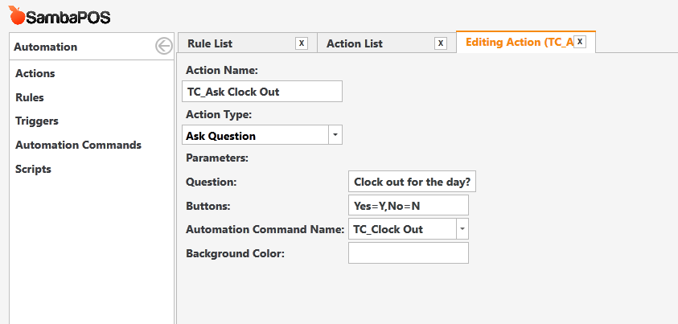
Task: Open the Action Type dropdown arrow
Action: (335, 135)
